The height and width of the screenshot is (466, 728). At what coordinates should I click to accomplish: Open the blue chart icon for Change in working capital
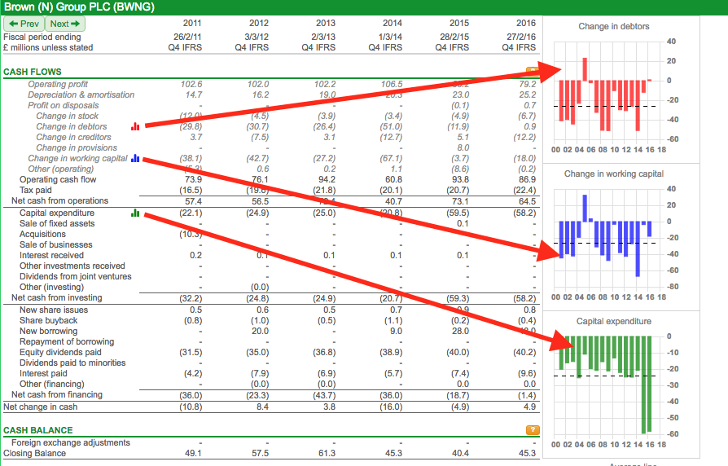pyautogui.click(x=135, y=158)
